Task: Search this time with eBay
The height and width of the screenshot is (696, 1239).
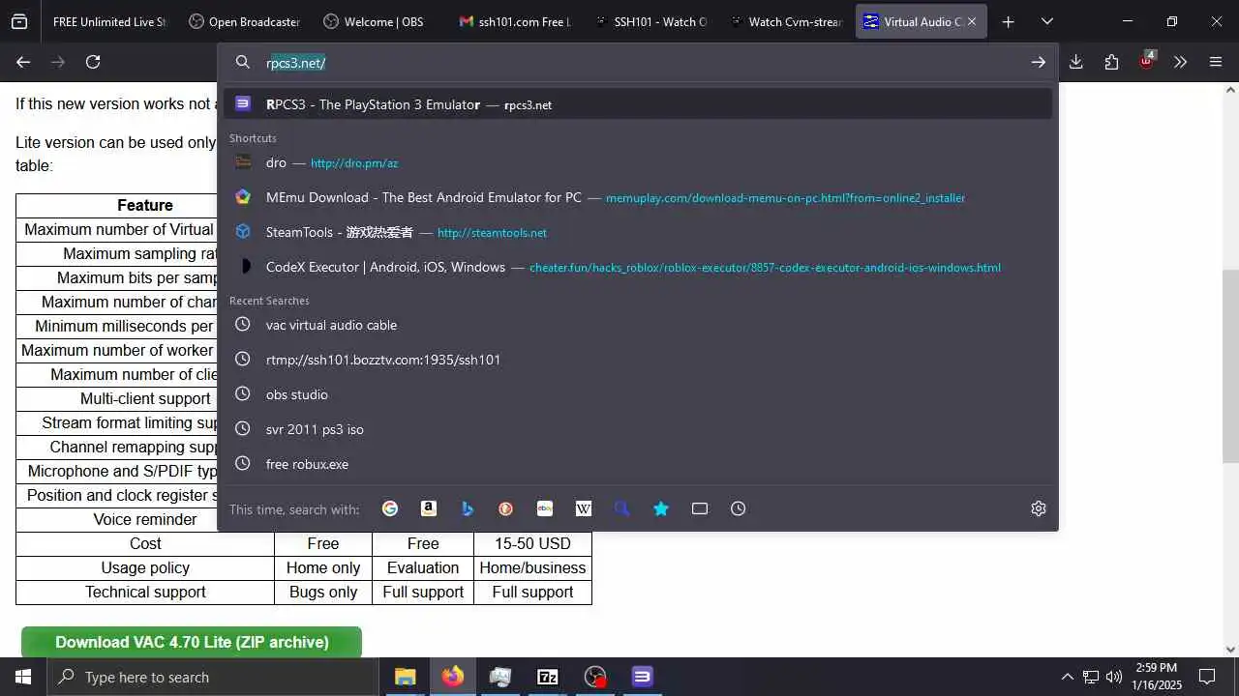Action: point(545,508)
